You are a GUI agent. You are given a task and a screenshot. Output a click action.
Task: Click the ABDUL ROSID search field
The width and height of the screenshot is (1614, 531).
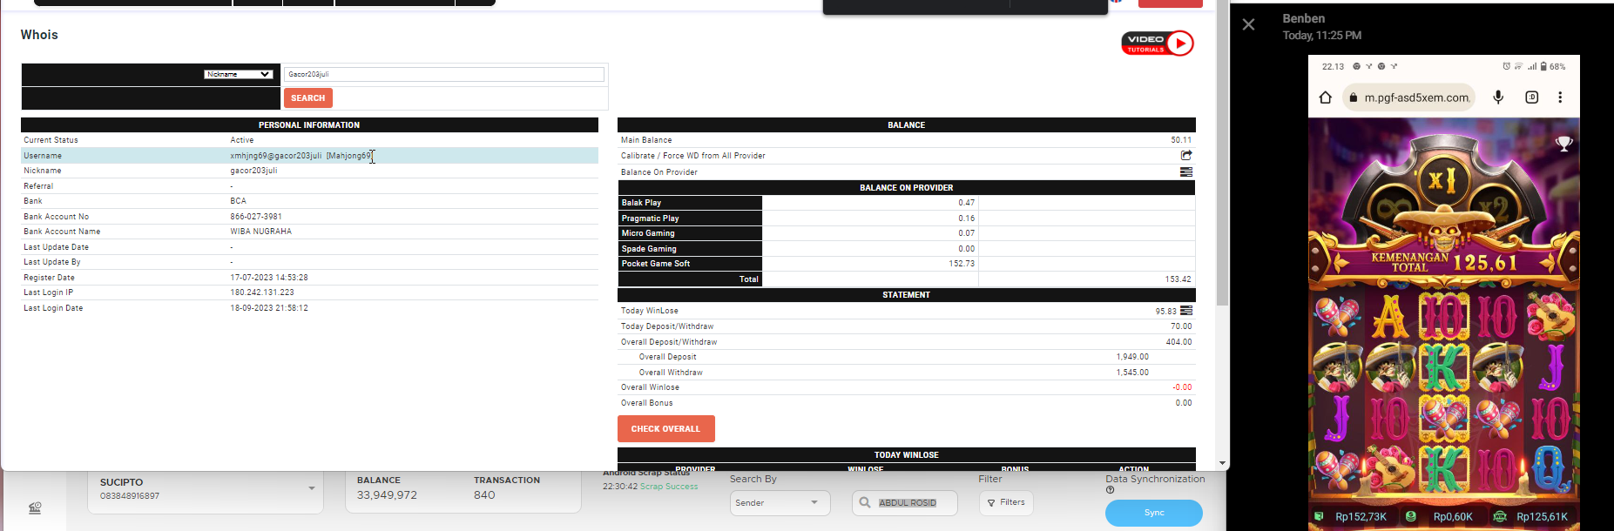point(905,502)
